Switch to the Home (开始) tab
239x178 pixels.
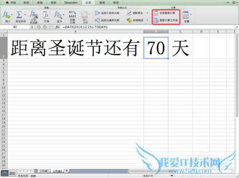pos(11,2)
